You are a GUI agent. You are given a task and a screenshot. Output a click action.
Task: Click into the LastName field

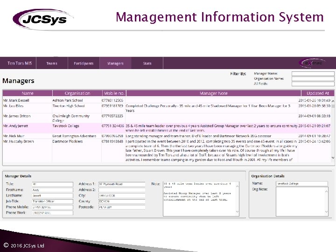click(x=52, y=196)
